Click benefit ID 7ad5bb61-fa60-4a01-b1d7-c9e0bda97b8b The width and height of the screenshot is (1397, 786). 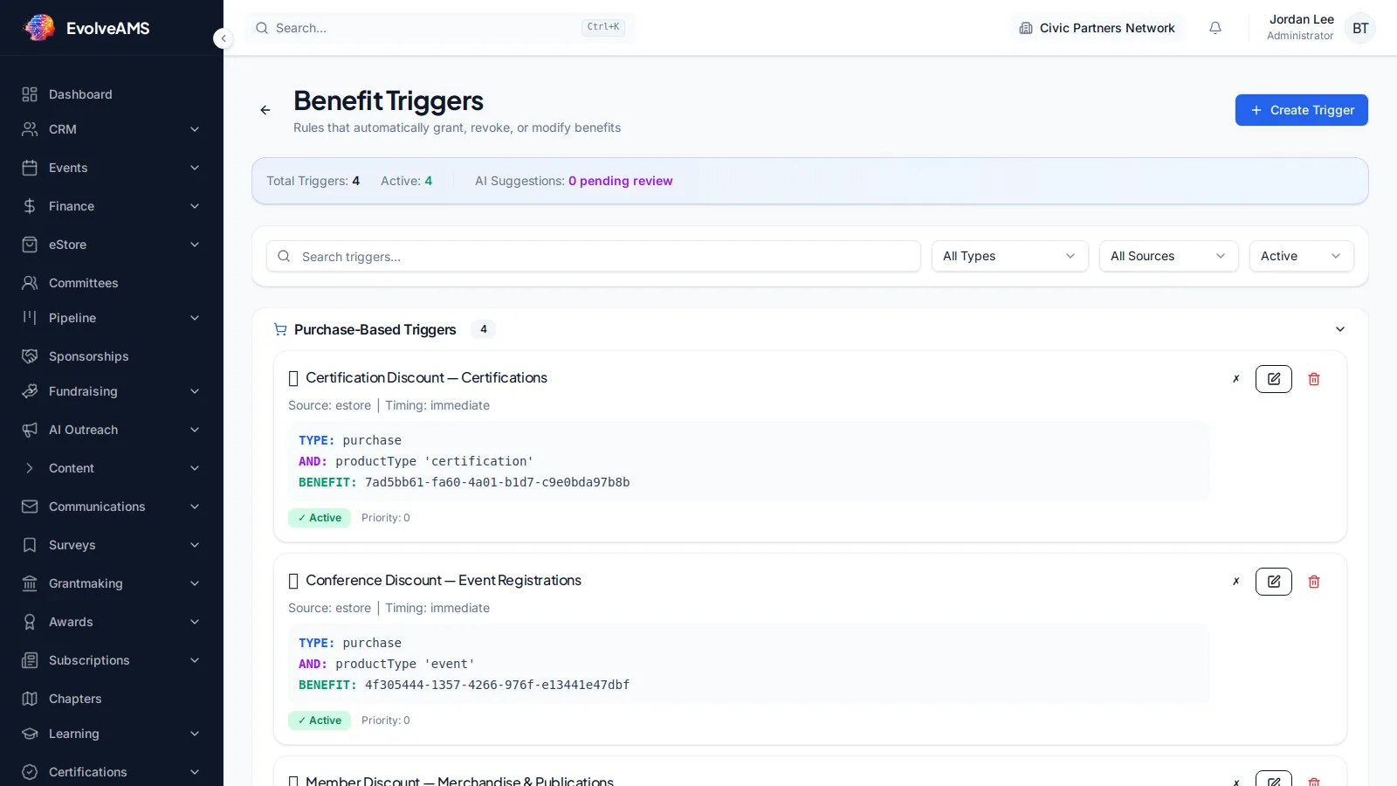click(497, 482)
